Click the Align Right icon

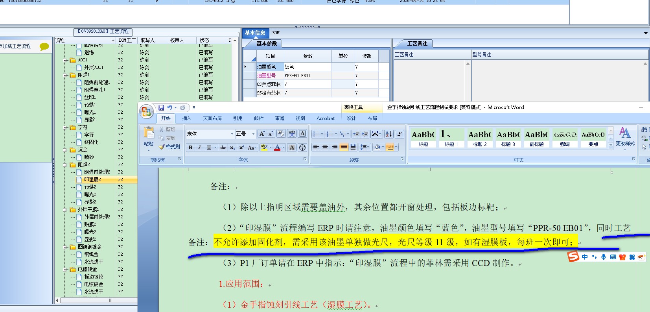(335, 147)
